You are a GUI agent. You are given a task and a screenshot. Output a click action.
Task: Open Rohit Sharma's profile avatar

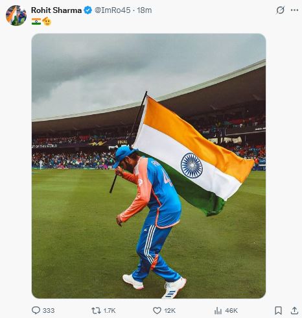point(16,16)
